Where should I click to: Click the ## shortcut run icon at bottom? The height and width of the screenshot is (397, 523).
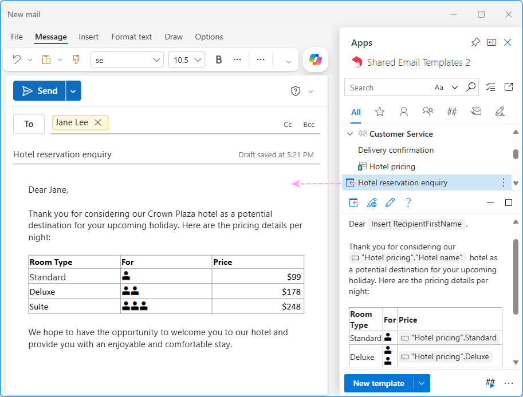pos(490,383)
